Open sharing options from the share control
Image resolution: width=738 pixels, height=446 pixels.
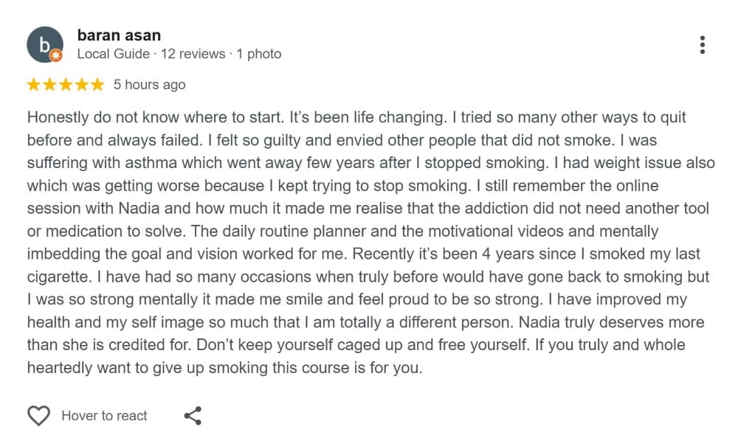point(193,415)
